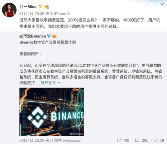167x144 pixels.
Task: Click the comment count 265
Action: [145, 140]
